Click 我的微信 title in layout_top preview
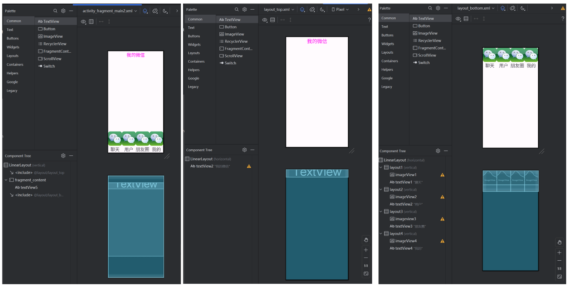Viewport: 569px width, 287px height. 317,42
